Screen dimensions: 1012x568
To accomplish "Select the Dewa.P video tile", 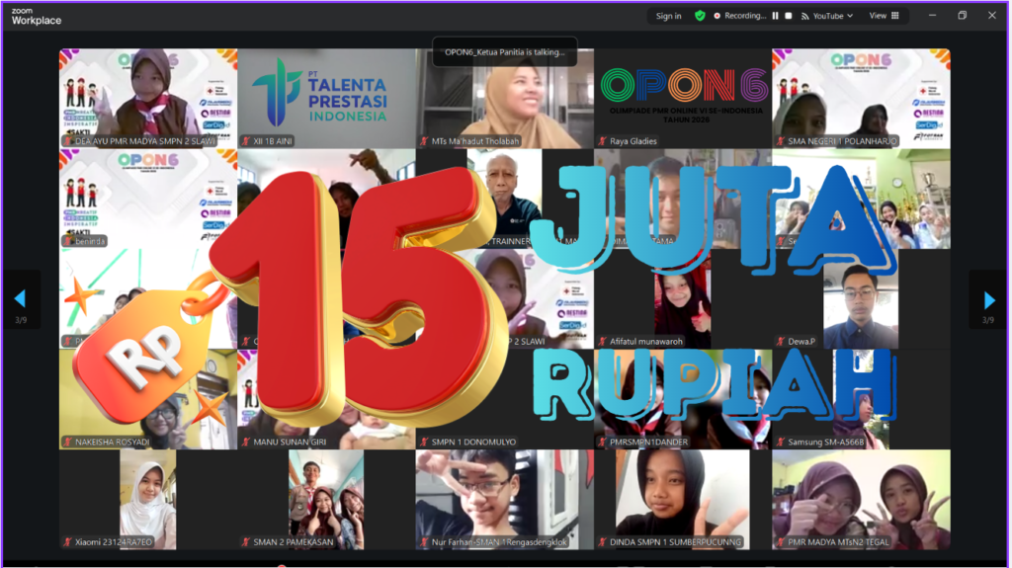I will coord(860,301).
